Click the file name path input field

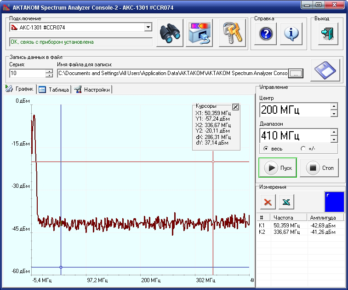coord(173,73)
